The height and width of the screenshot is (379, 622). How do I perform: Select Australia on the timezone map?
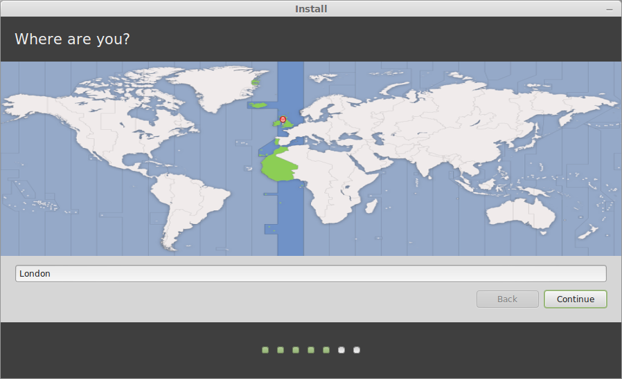coord(522,214)
